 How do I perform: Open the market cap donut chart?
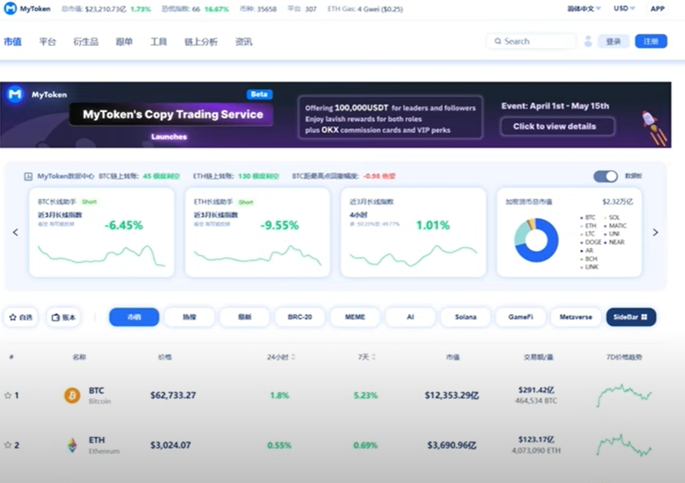coord(536,240)
